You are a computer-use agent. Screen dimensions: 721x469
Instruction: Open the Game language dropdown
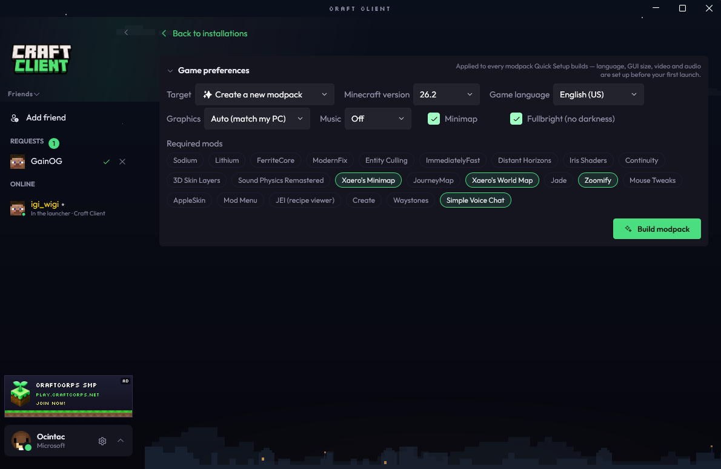pos(598,94)
